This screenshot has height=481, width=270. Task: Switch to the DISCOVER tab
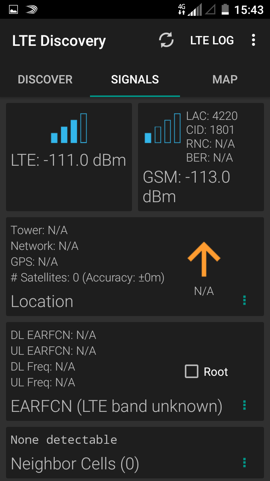coord(45,80)
